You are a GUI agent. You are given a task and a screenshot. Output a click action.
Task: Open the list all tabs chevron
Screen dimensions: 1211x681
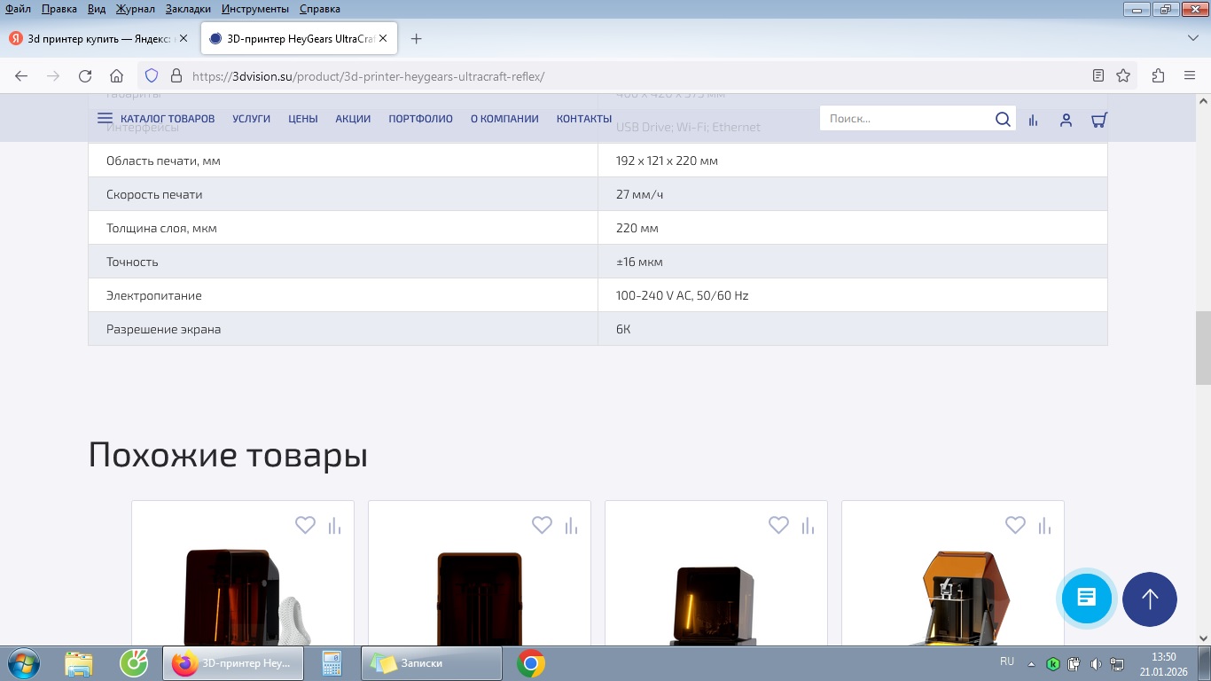pos(1192,38)
